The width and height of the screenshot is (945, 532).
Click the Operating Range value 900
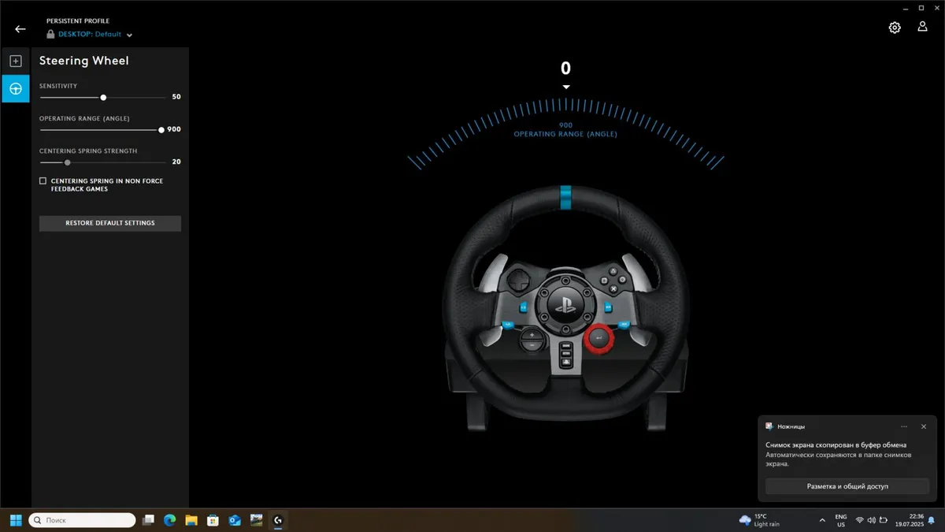click(x=174, y=129)
